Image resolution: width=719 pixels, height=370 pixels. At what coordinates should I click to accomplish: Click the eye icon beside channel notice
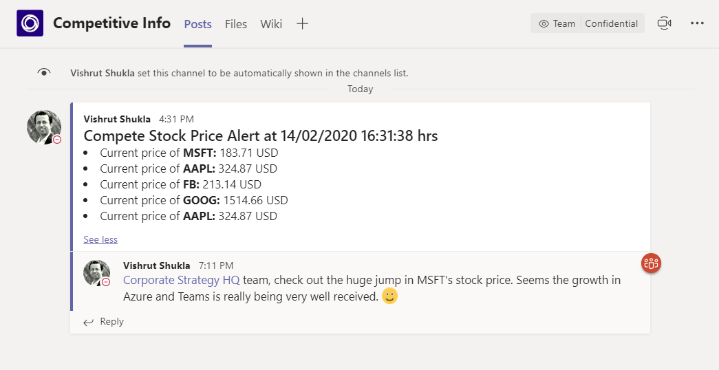pos(44,72)
